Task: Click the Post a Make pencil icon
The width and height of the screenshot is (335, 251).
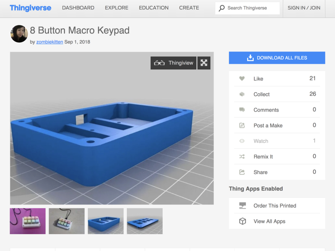Action: click(x=242, y=125)
